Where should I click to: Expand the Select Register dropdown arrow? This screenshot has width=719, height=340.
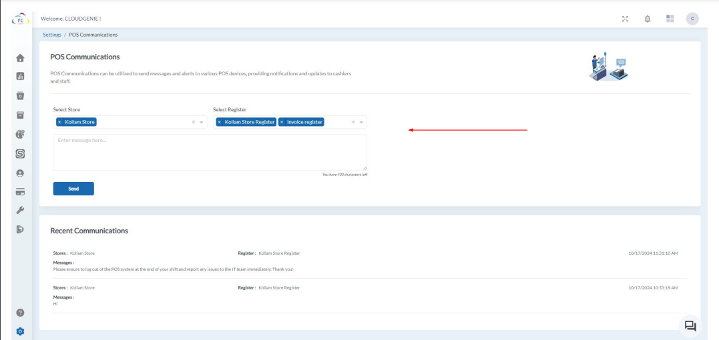pos(361,122)
